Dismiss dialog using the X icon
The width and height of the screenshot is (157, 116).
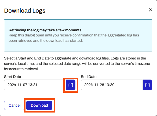(151, 10)
